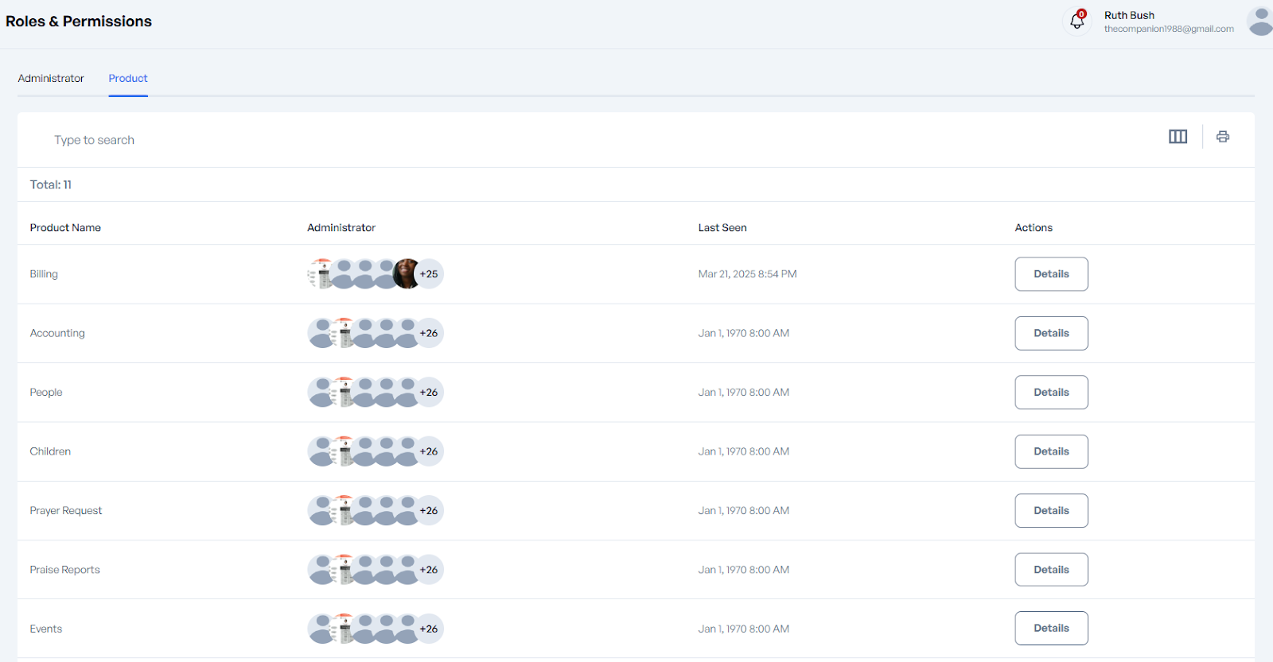Click the +26 badge in Accounting row
The image size is (1273, 662).
tap(430, 333)
